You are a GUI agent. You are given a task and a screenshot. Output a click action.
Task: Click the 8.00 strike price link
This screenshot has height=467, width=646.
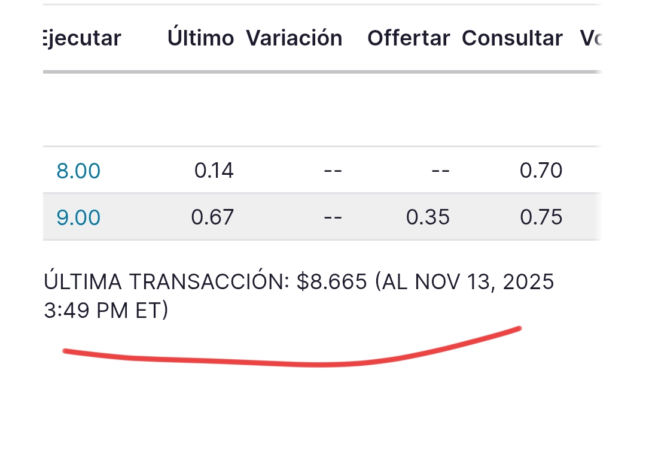pyautogui.click(x=78, y=171)
